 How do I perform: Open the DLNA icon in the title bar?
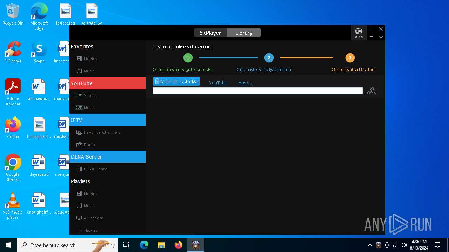(x=359, y=33)
